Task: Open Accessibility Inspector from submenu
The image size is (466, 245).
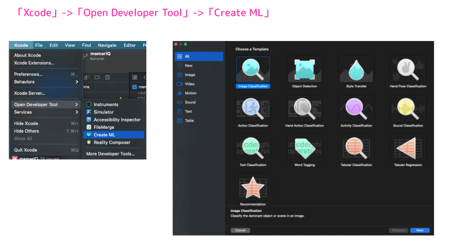Action: (x=114, y=120)
